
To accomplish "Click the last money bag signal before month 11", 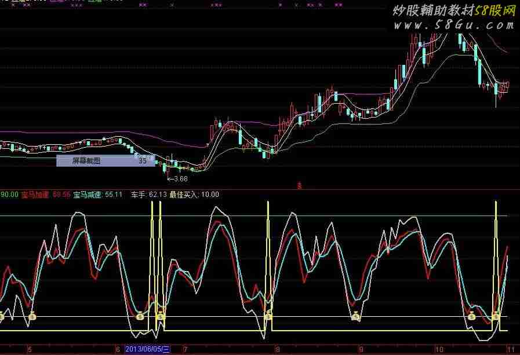I will click(496, 316).
